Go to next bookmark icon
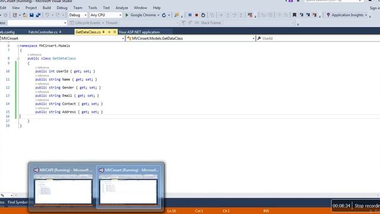The width and height of the screenshot is (380, 214). (x=308, y=15)
